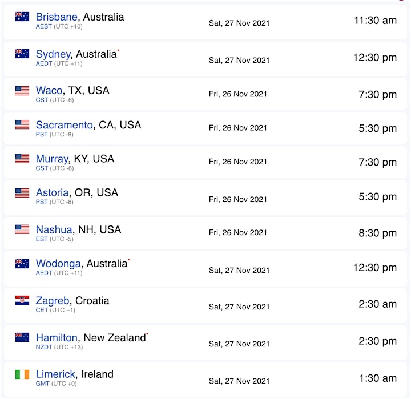Click the Australian flag beside Sydney
Viewport: 411px width, 399px height.
point(22,54)
